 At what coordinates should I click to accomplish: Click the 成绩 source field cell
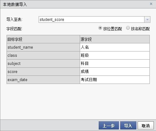[115, 72]
